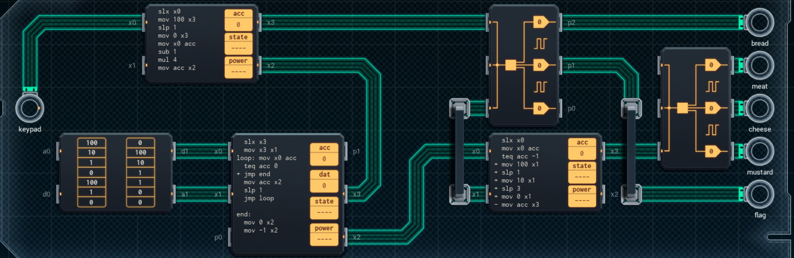This screenshot has height=258, width=794.
Task: Click top output gate of the left expander
Action: (540, 22)
